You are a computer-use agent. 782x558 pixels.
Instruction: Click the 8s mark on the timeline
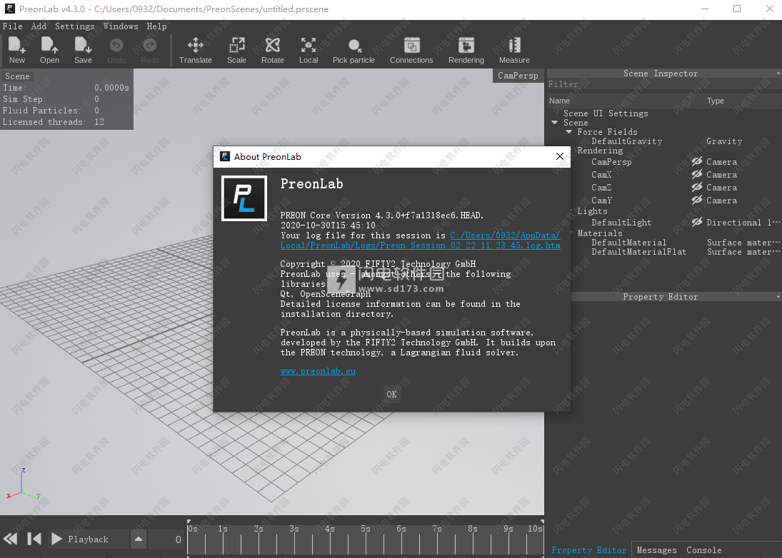(x=472, y=529)
